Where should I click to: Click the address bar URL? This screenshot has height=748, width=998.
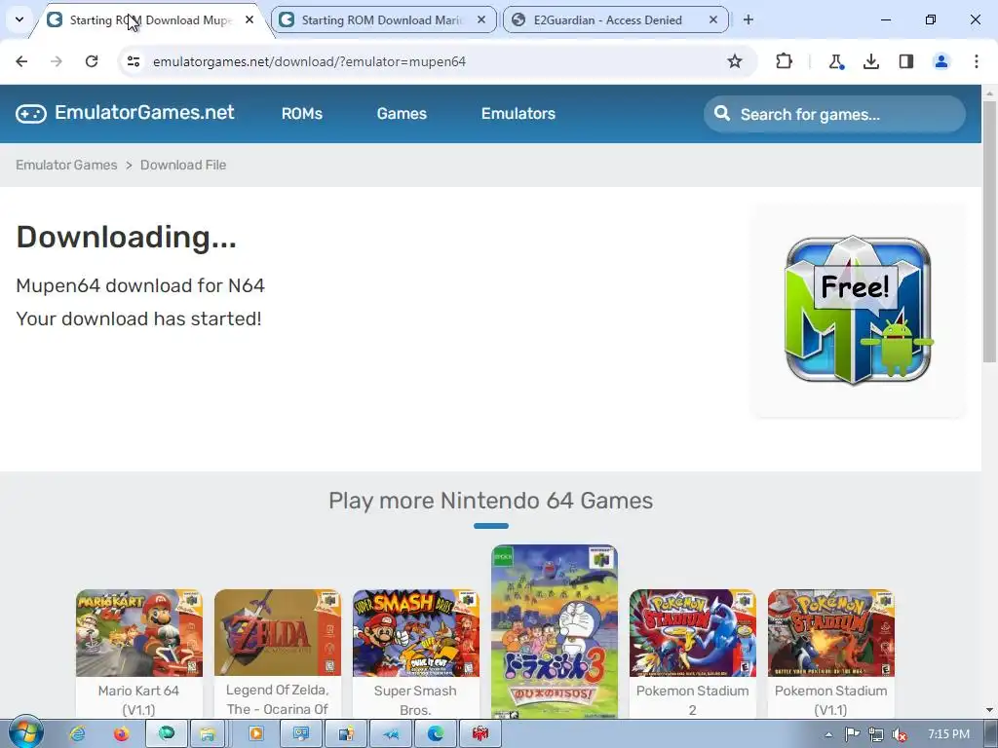[309, 61]
